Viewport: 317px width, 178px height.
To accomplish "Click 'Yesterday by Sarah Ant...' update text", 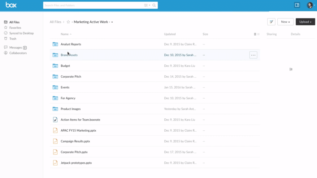I will point(180,109).
